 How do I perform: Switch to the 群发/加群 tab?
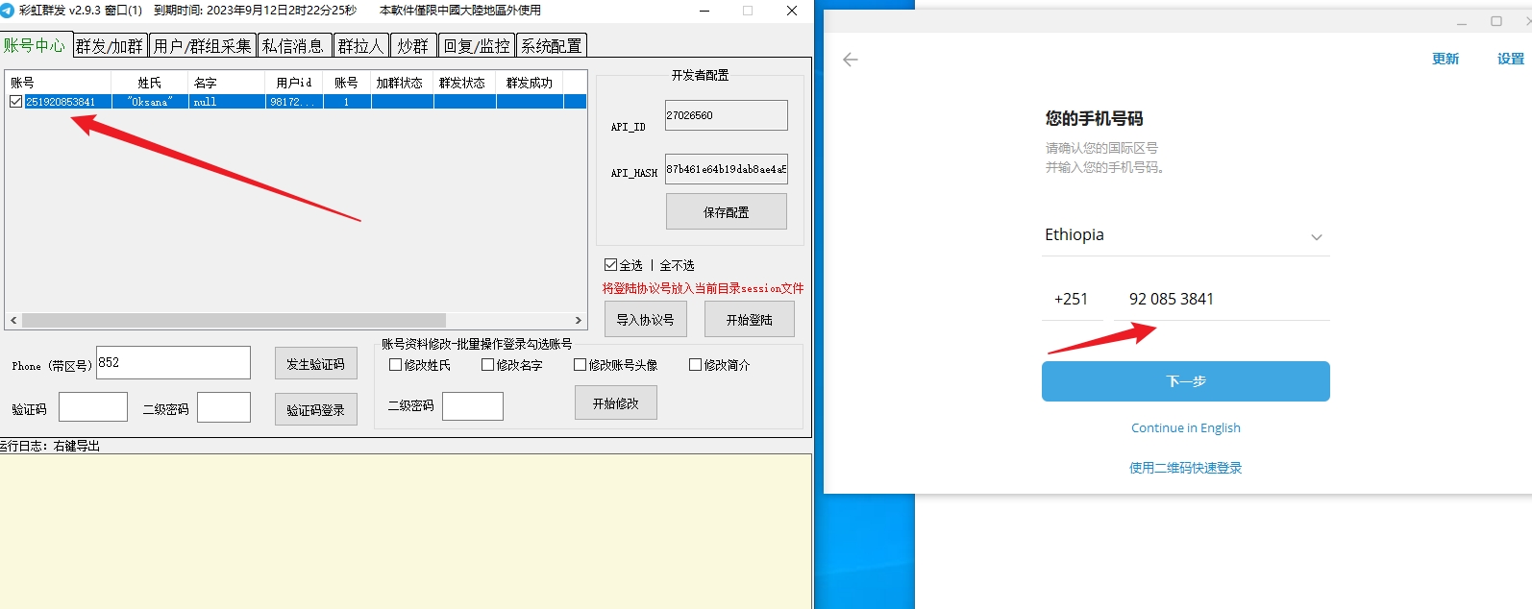pyautogui.click(x=110, y=46)
